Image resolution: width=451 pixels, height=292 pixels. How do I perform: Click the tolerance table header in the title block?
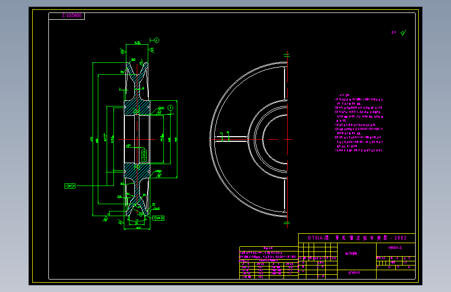click(x=268, y=248)
